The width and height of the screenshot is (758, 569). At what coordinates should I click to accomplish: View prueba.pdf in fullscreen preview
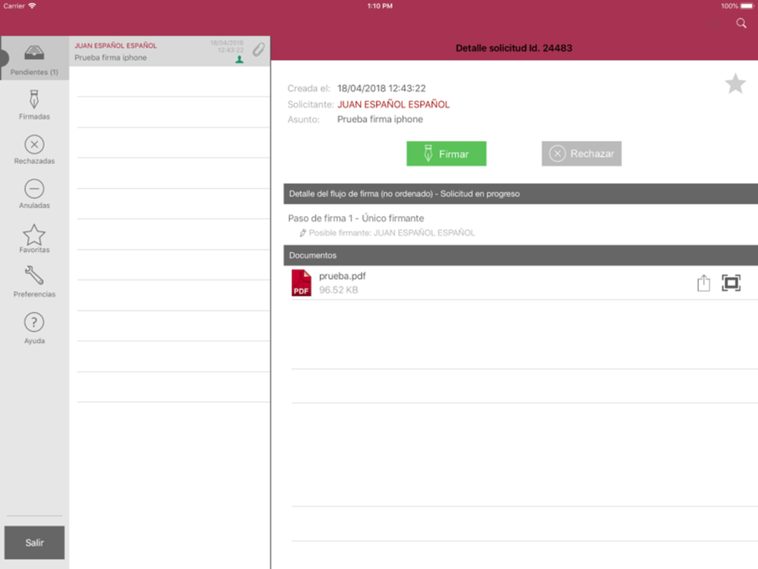[x=731, y=283]
